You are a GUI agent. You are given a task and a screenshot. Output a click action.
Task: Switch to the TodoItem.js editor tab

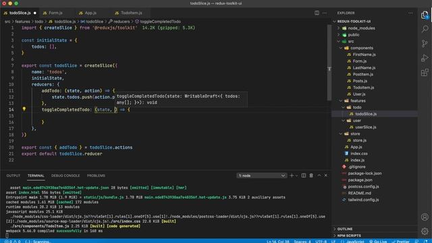[131, 13]
